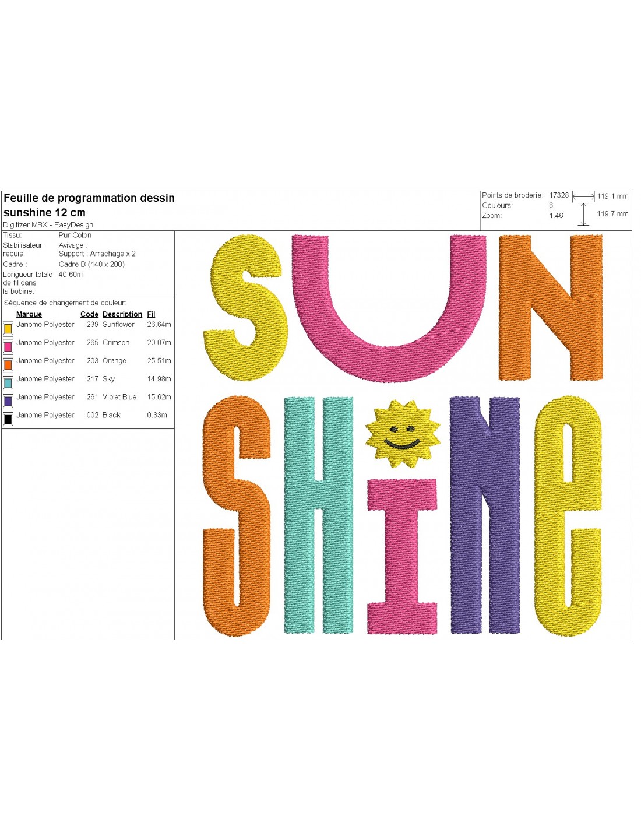Click the Crimson pink thread spool swatch
641x829 pixels.
(x=8, y=346)
